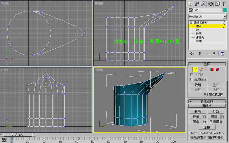
Task: Click the 拉伸 button
Action: click(196, 117)
